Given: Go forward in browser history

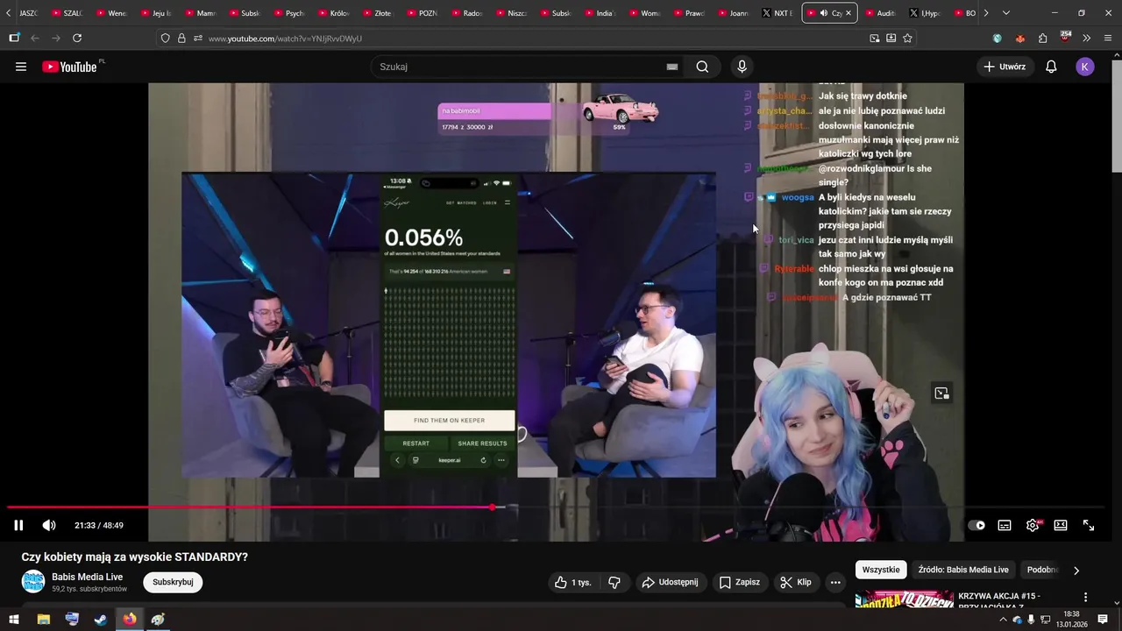Looking at the screenshot, I should (x=56, y=39).
